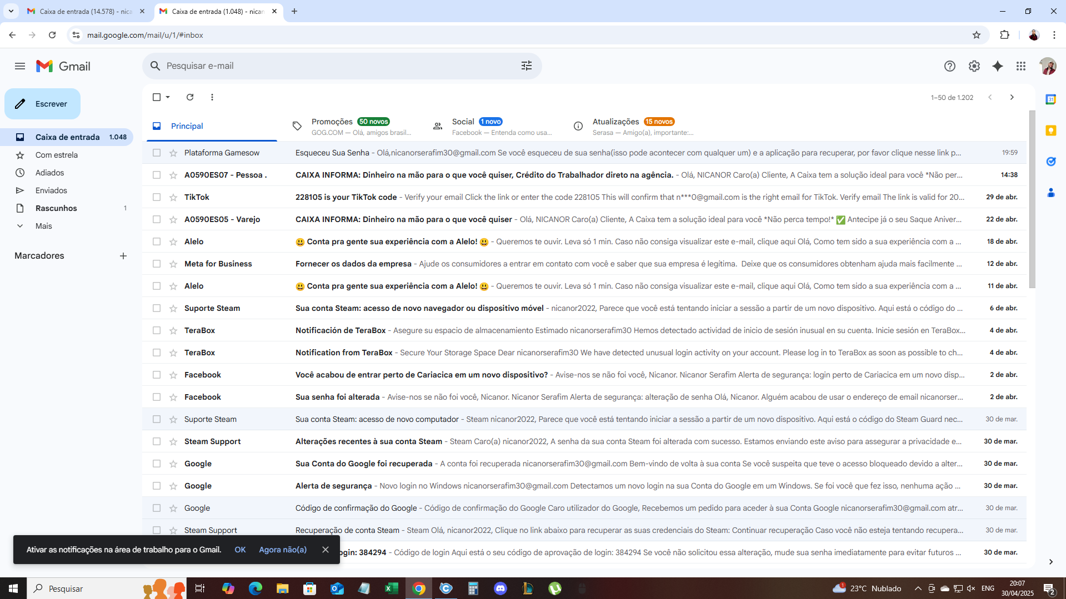1066x599 pixels.
Task: Select the A0590ES07 - Pessoa email checkbox
Action: coord(157,175)
